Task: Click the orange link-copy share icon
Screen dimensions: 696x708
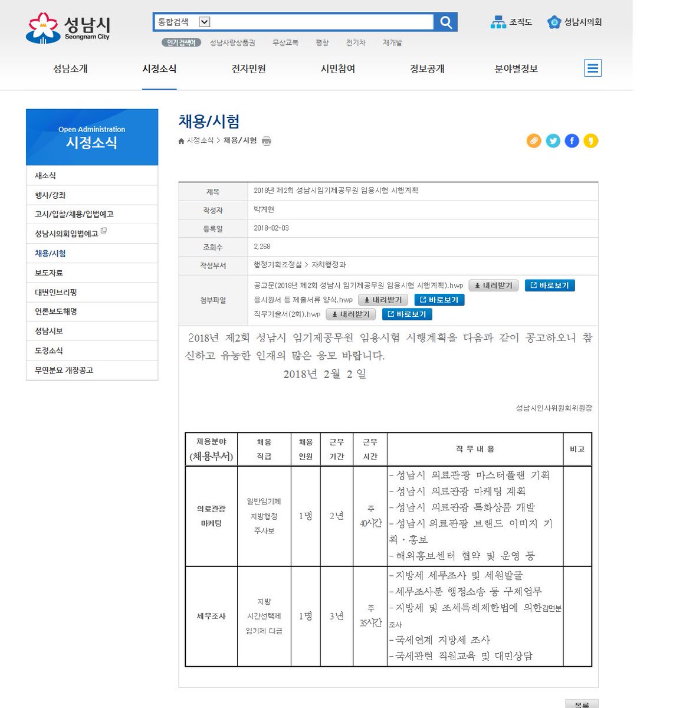Action: coord(533,140)
